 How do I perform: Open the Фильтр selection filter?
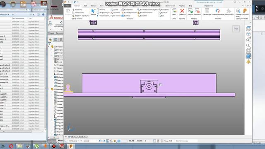(x=101, y=10)
